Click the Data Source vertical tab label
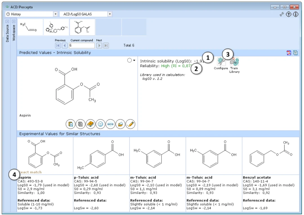 pyautogui.click(x=7, y=33)
